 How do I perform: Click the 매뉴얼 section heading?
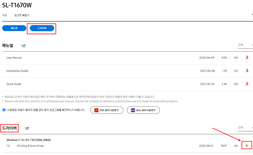click(8, 46)
